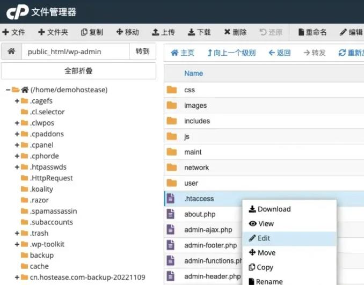The height and width of the screenshot is (285, 364).
Task: Expand the .cagefs folder
Action: [17, 101]
